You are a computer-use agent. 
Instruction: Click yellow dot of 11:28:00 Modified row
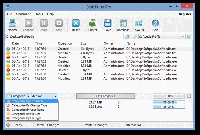[8, 78]
